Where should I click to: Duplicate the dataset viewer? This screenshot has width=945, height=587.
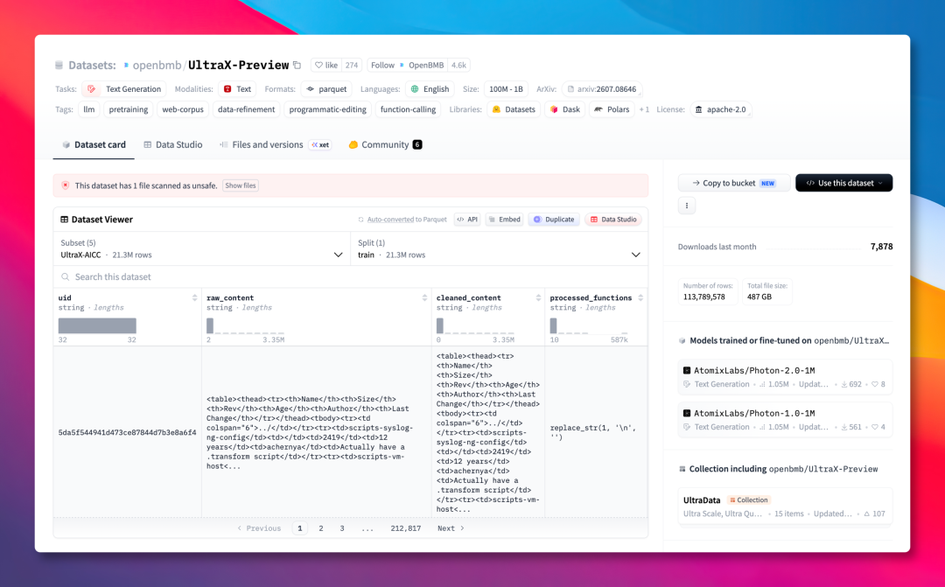[554, 220]
